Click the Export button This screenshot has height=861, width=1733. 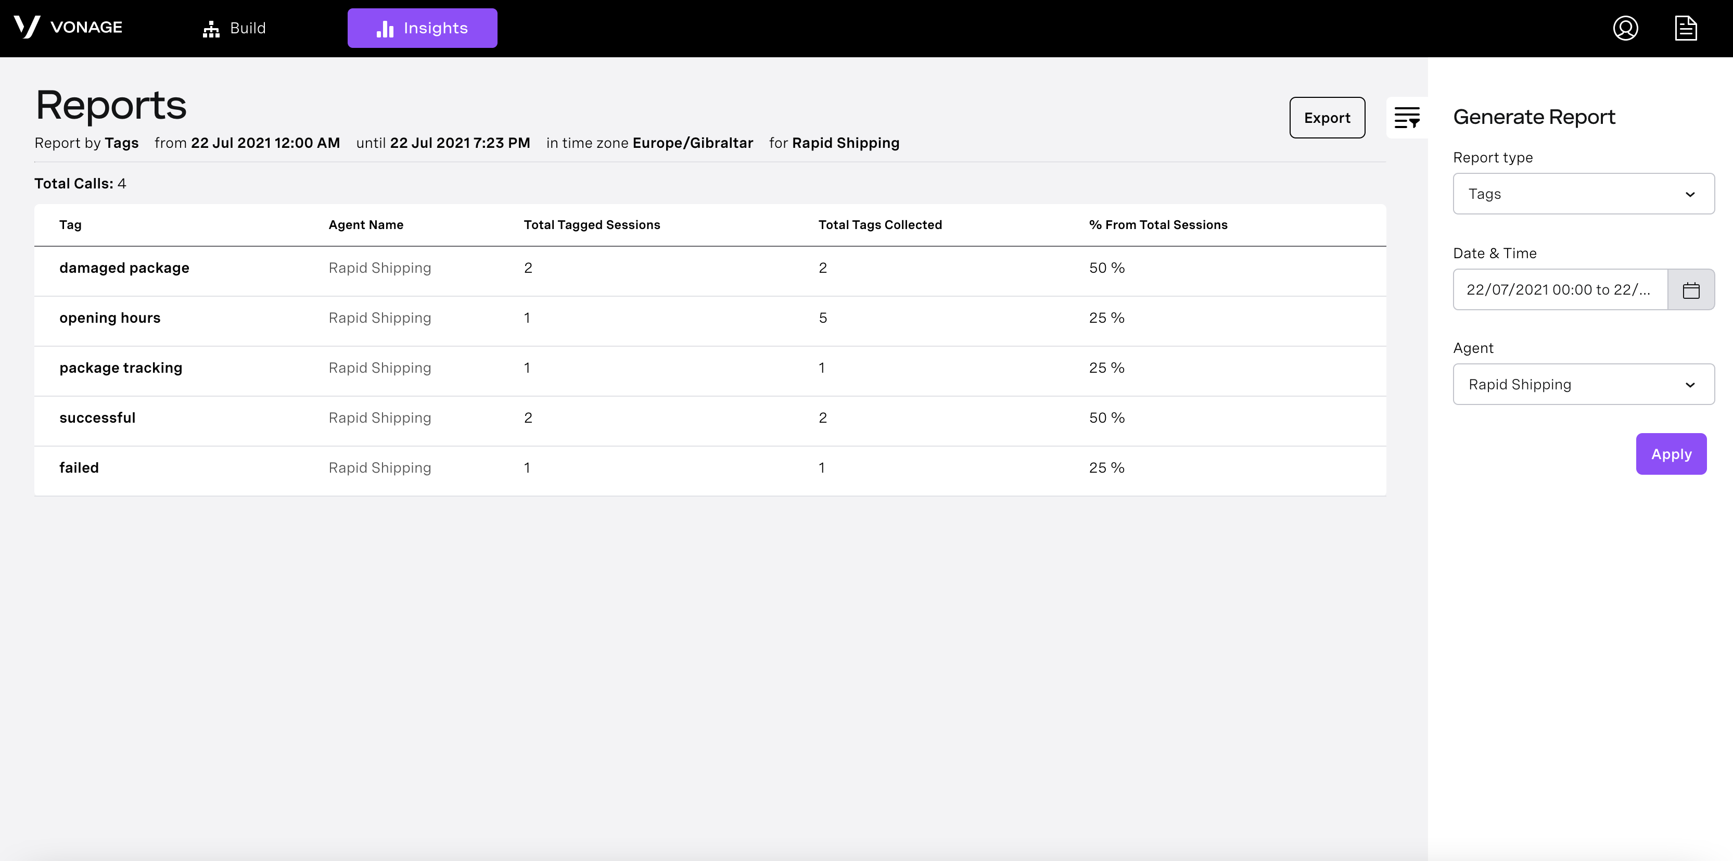pyautogui.click(x=1327, y=118)
